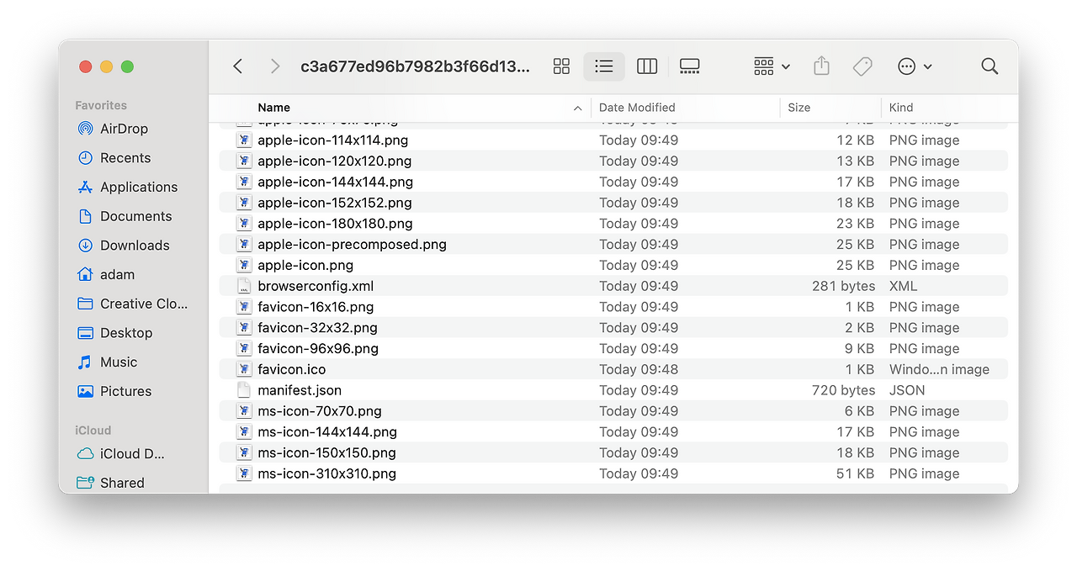
Task: Select the favicon.ico file
Action: coord(291,369)
